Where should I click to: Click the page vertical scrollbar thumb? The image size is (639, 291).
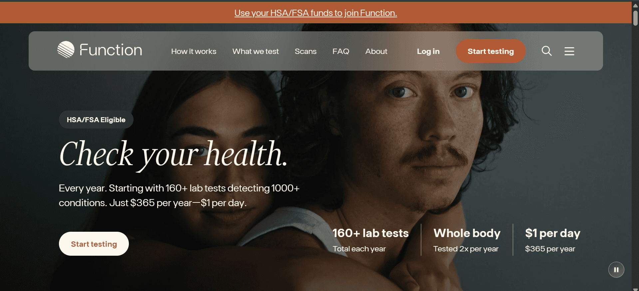click(635, 18)
